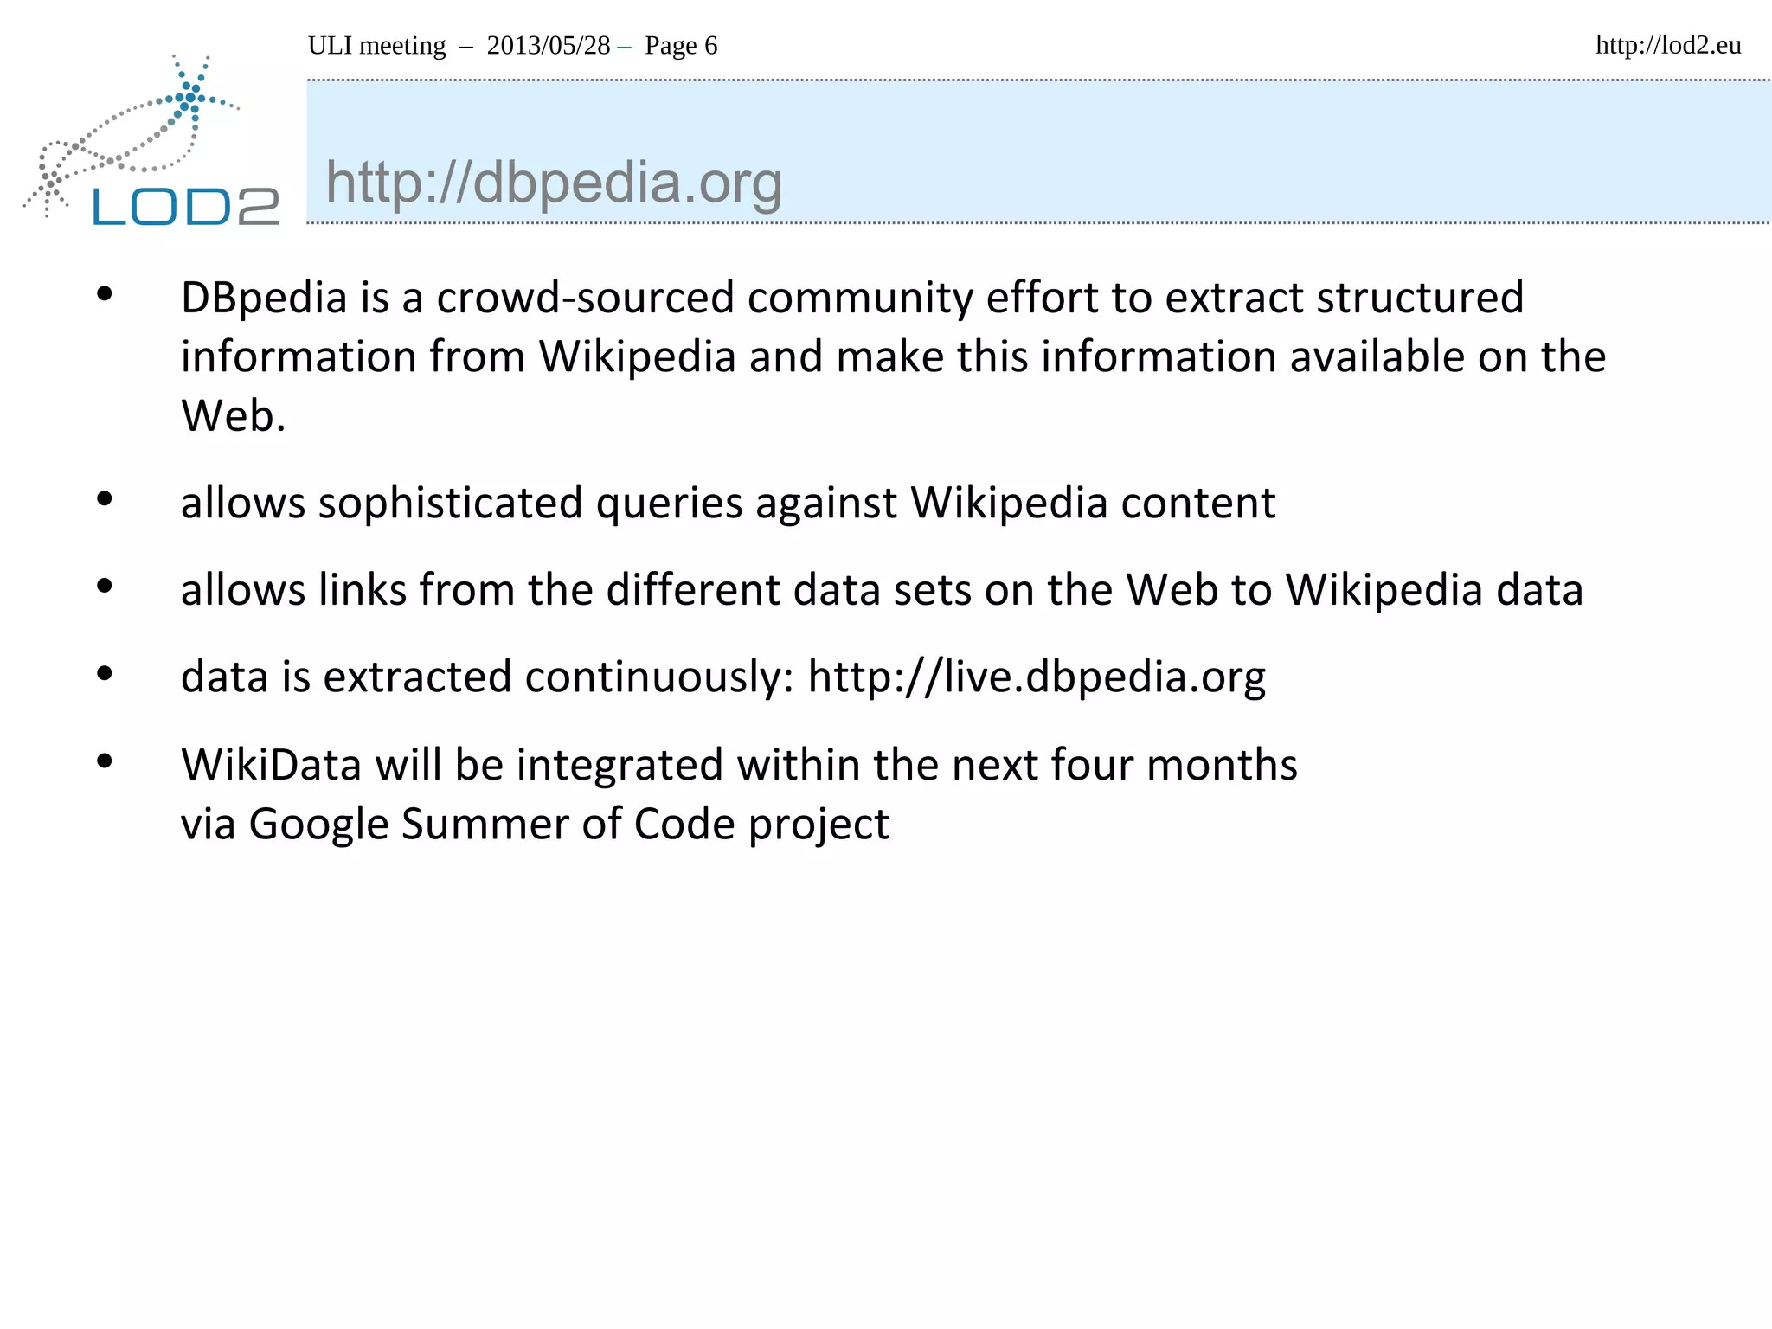Click the text 'data is extracted continuously:'
This screenshot has height=1329, width=1772.
(x=487, y=677)
